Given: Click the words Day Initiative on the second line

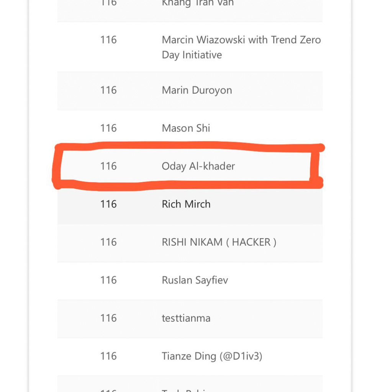Looking at the screenshot, I should 192,55.
